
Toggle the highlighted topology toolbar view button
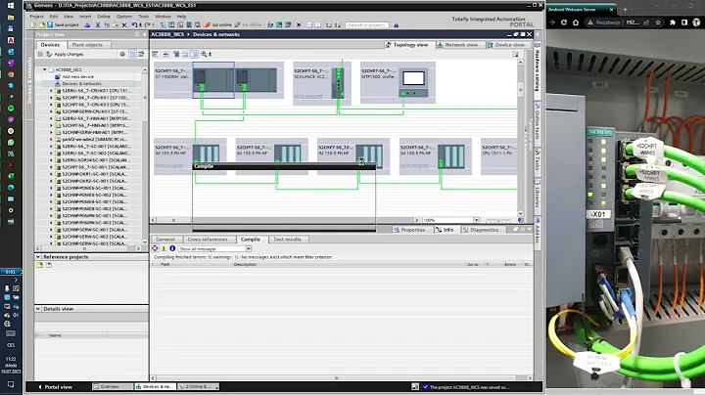(x=194, y=54)
